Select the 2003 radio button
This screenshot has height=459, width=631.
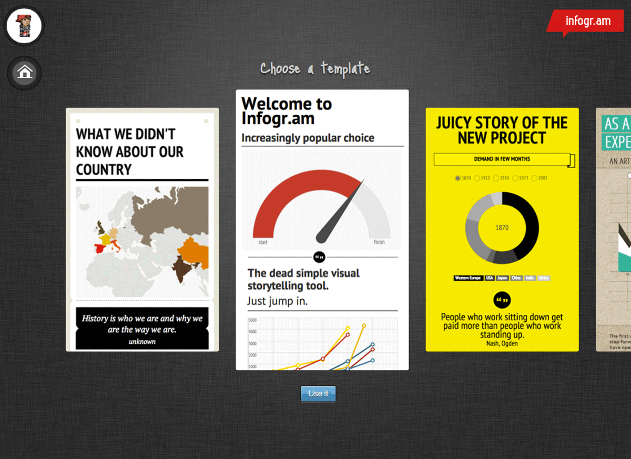click(534, 178)
